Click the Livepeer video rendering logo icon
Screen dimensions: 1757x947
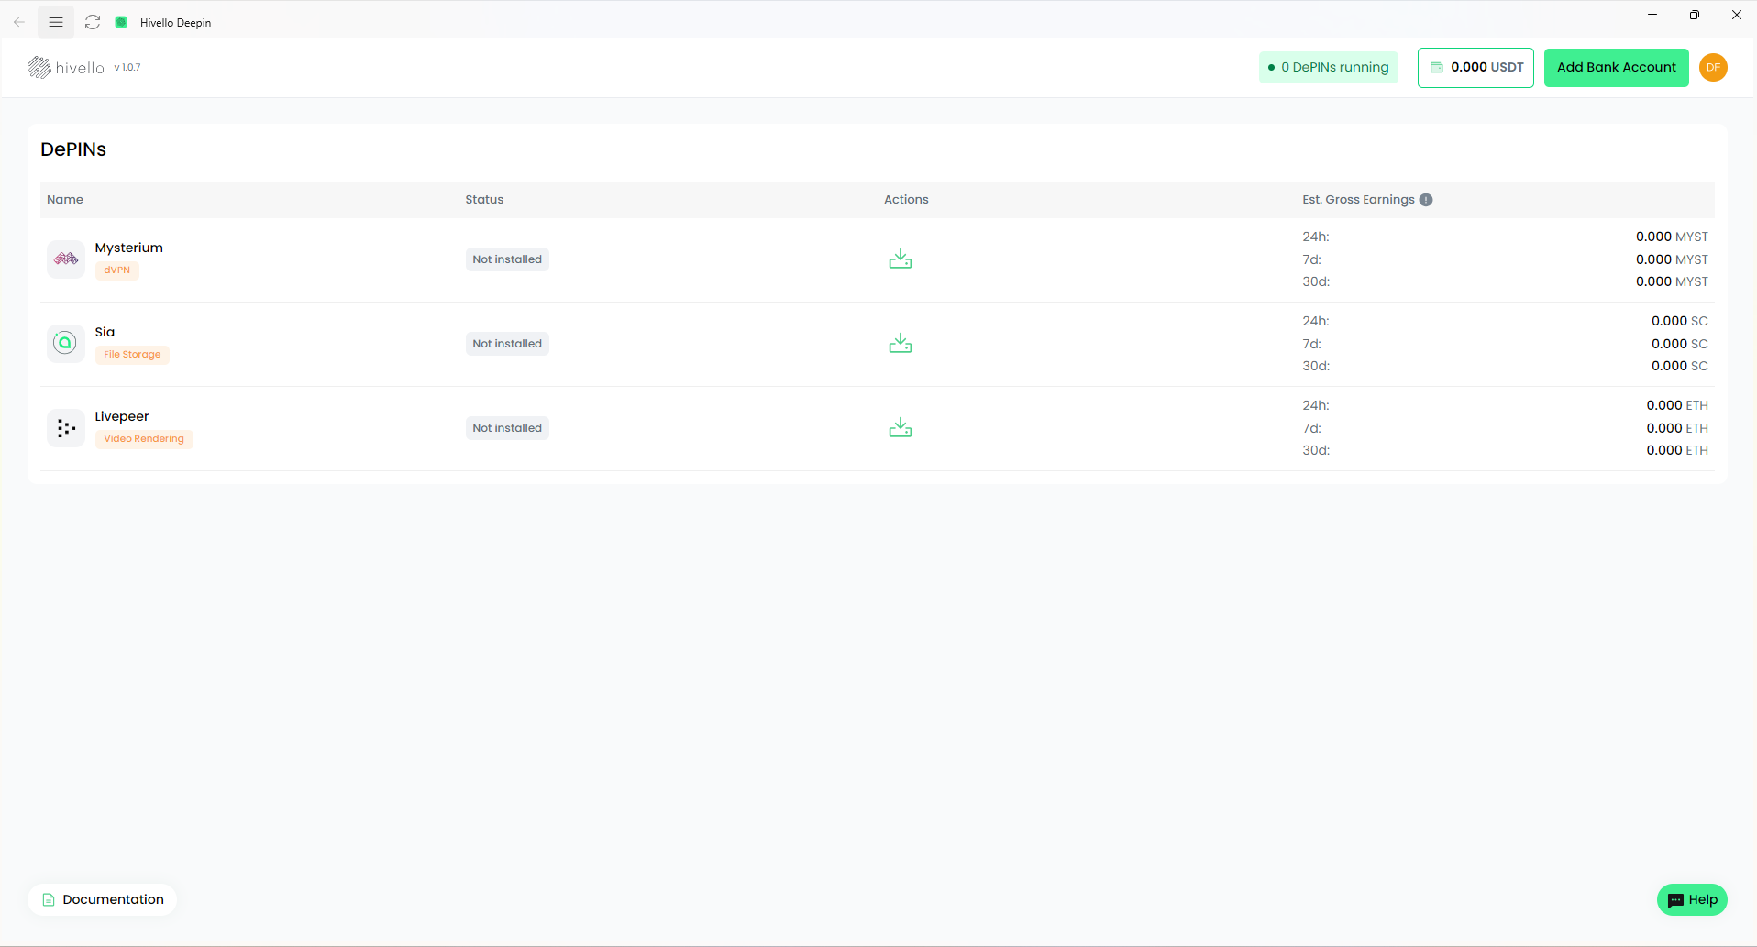point(65,427)
